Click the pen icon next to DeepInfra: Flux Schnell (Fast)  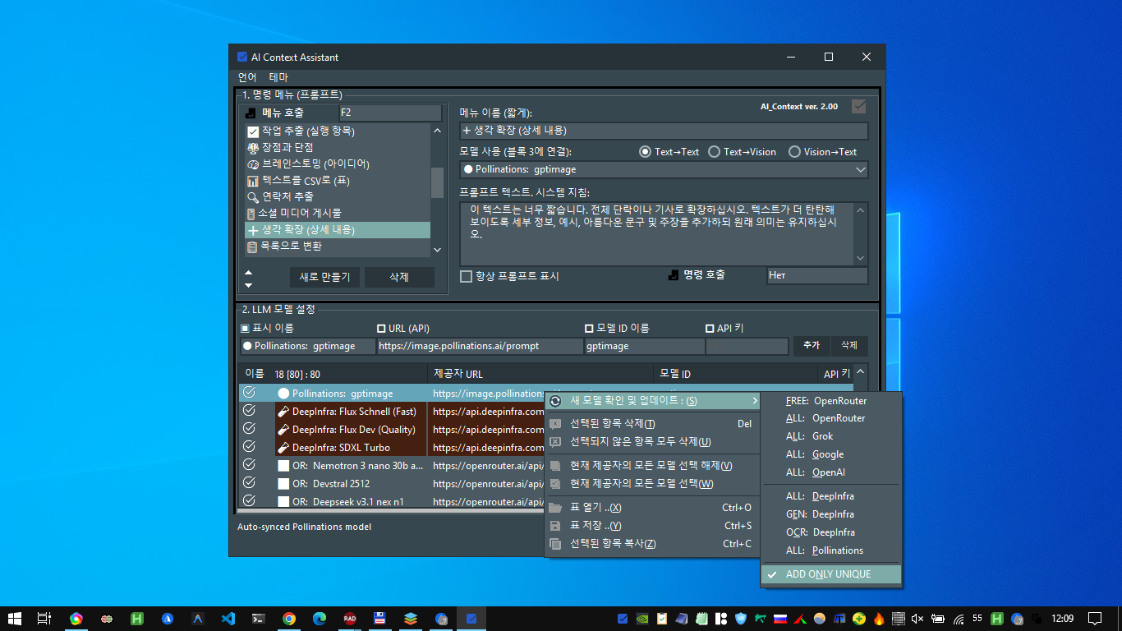(x=283, y=412)
